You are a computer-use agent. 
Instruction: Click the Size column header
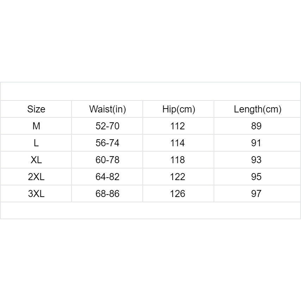pyautogui.click(x=36, y=109)
